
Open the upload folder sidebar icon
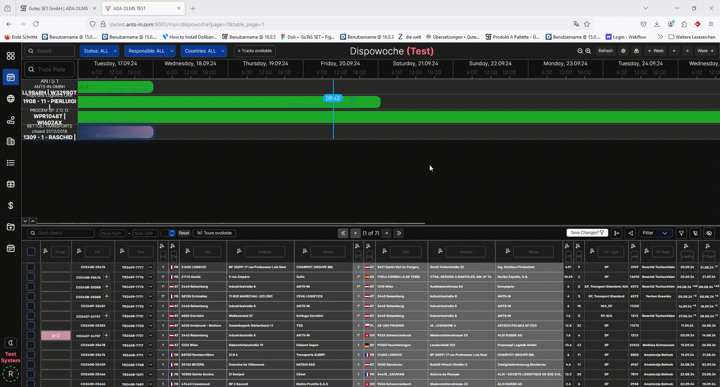10,227
